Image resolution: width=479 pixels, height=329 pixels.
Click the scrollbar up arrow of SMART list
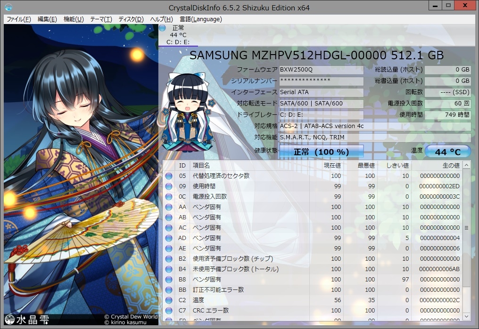click(x=466, y=165)
